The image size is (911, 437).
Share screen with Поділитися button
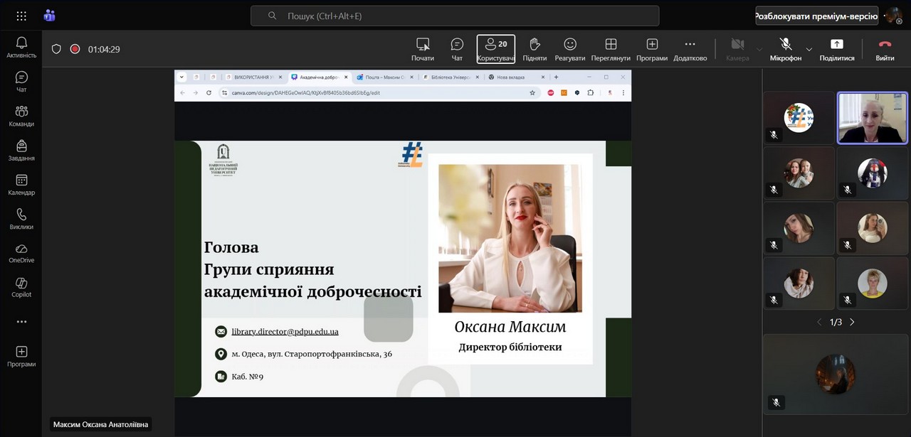(836, 49)
